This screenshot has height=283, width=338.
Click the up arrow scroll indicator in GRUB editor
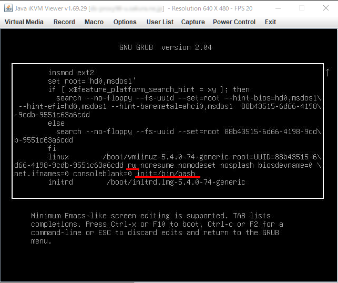328,73
